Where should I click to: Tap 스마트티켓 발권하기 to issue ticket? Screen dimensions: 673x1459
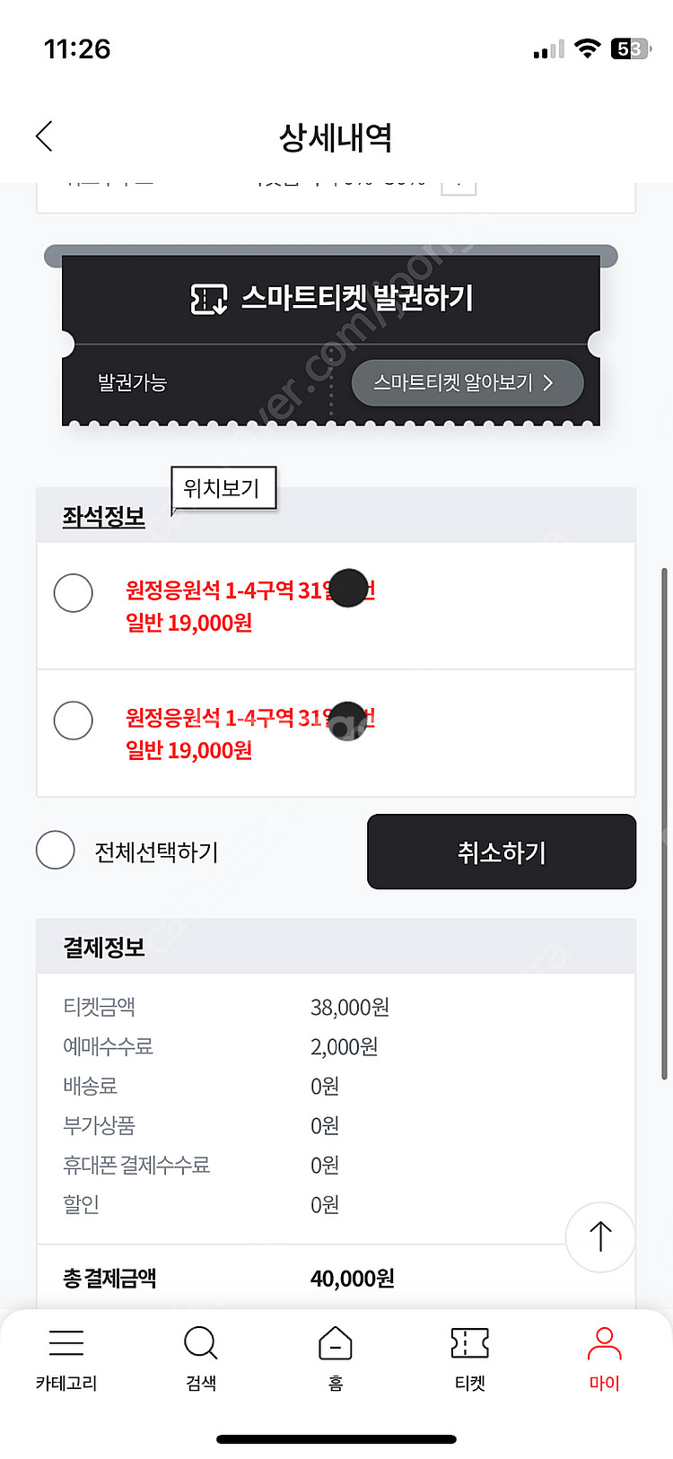pyautogui.click(x=357, y=298)
